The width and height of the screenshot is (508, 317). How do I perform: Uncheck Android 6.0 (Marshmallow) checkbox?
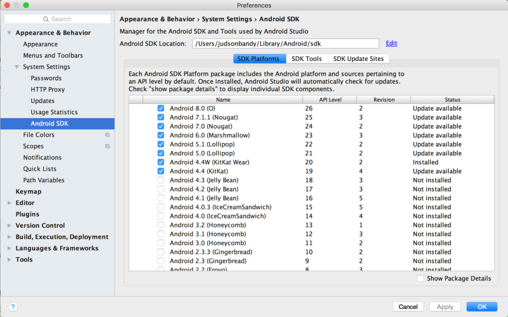(x=161, y=135)
